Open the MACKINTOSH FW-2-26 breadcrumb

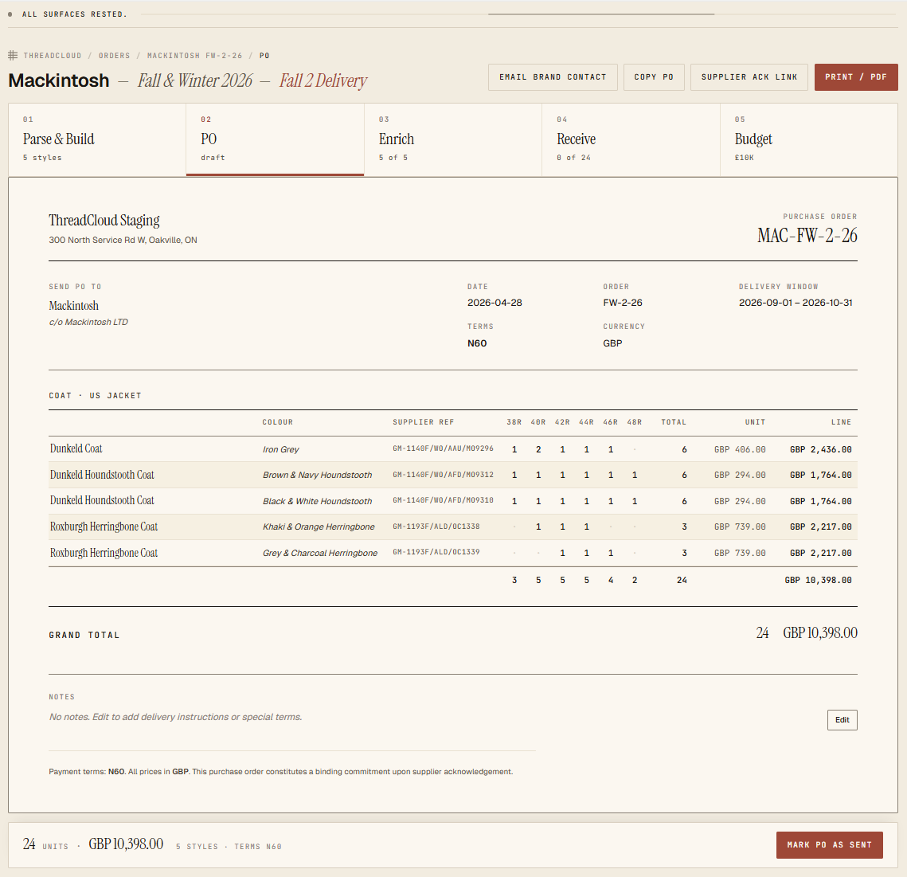point(195,56)
